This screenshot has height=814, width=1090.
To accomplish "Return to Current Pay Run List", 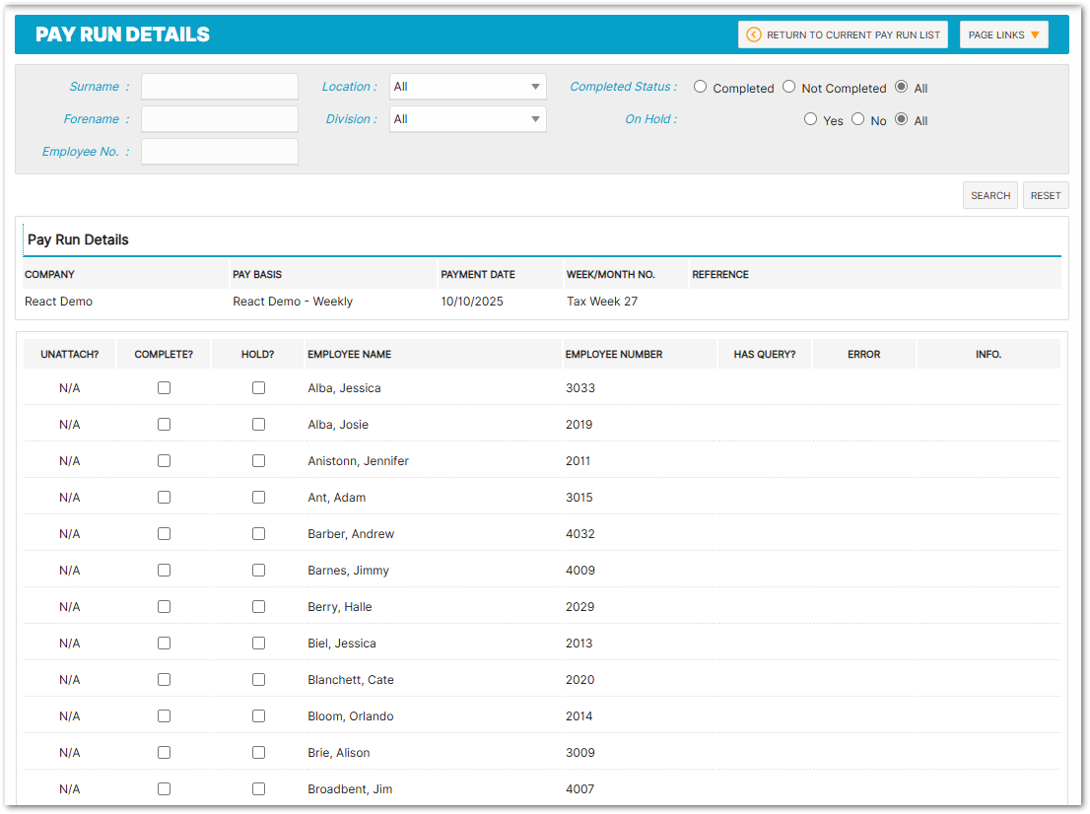I will click(843, 34).
